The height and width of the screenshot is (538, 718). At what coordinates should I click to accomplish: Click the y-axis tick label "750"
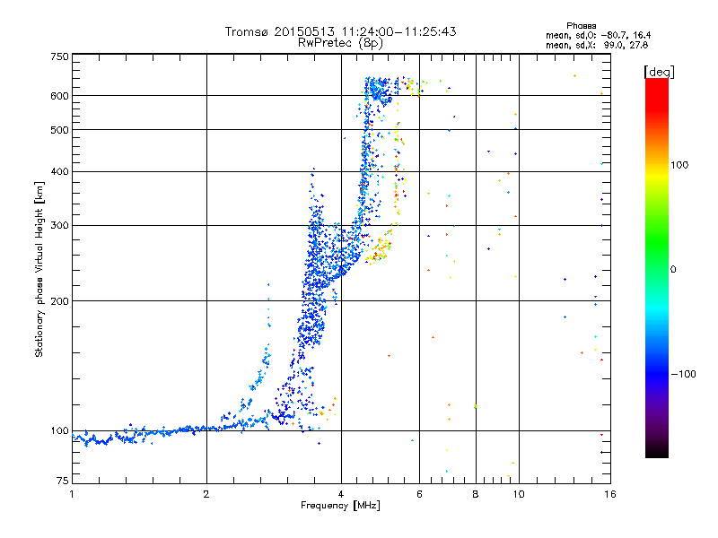pos(60,56)
